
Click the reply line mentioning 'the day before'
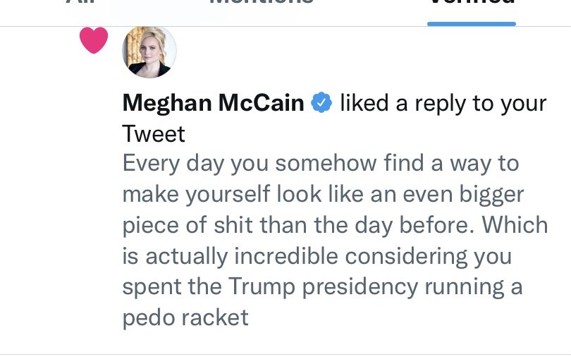click(x=334, y=225)
